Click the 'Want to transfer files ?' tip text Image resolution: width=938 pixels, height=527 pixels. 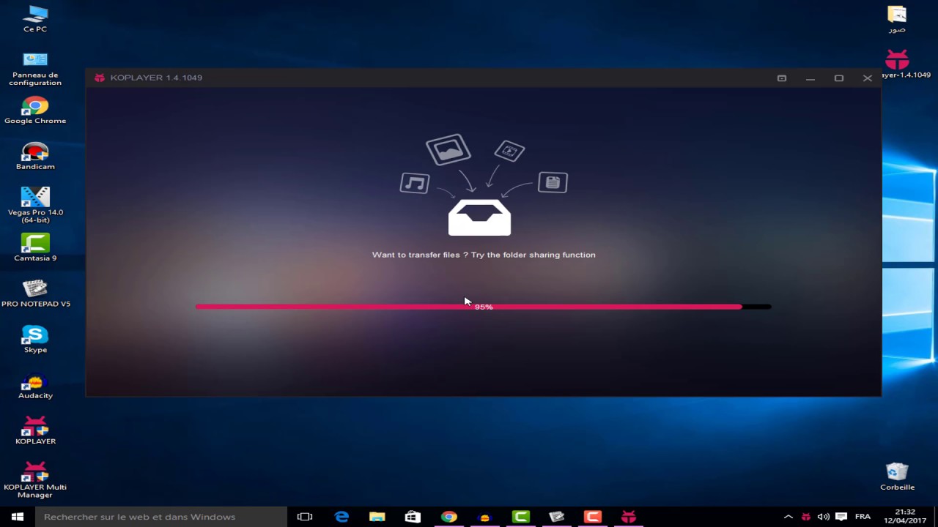tap(484, 255)
